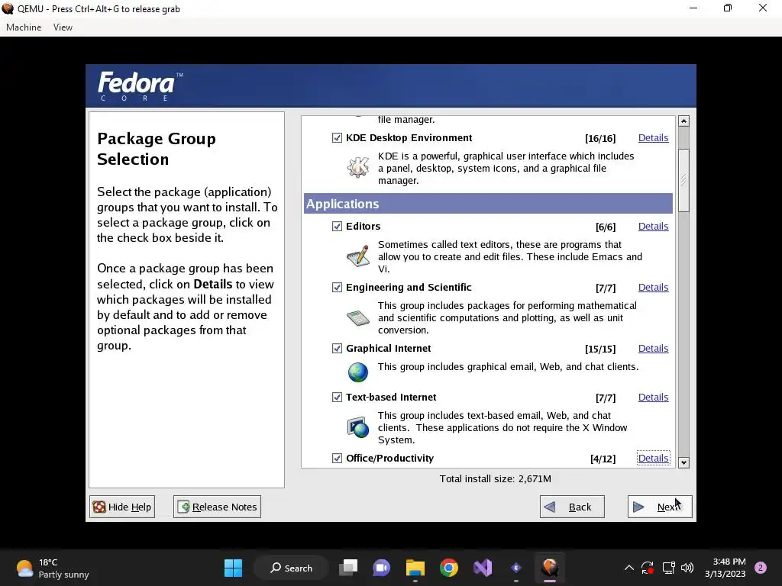Click the '[7/7]' count beside Text-based Internet
Image resolution: width=782 pixels, height=586 pixels.
(x=606, y=398)
